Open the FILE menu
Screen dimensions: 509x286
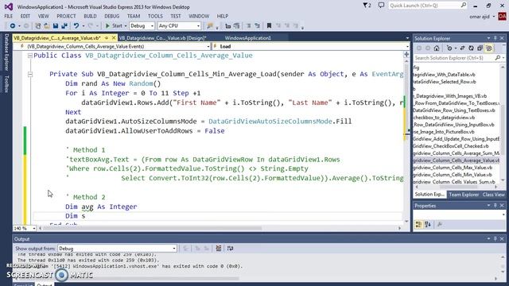(9, 16)
